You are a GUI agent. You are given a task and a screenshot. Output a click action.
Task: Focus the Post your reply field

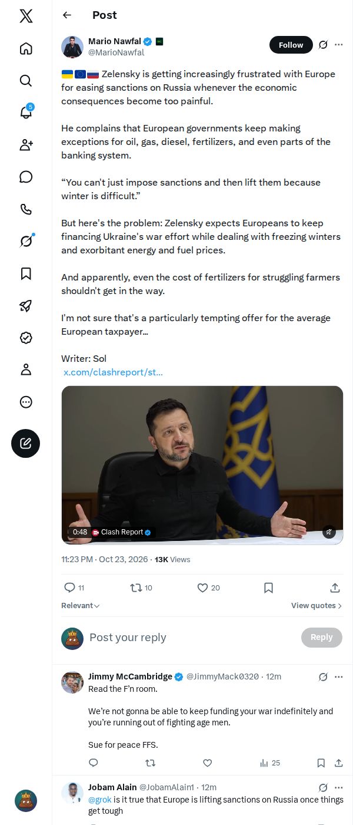click(191, 637)
